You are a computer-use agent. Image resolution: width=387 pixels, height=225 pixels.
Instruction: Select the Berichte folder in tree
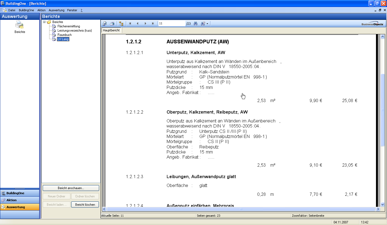pos(58,22)
